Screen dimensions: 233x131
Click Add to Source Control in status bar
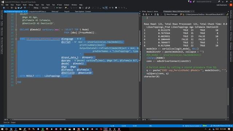(192, 126)
